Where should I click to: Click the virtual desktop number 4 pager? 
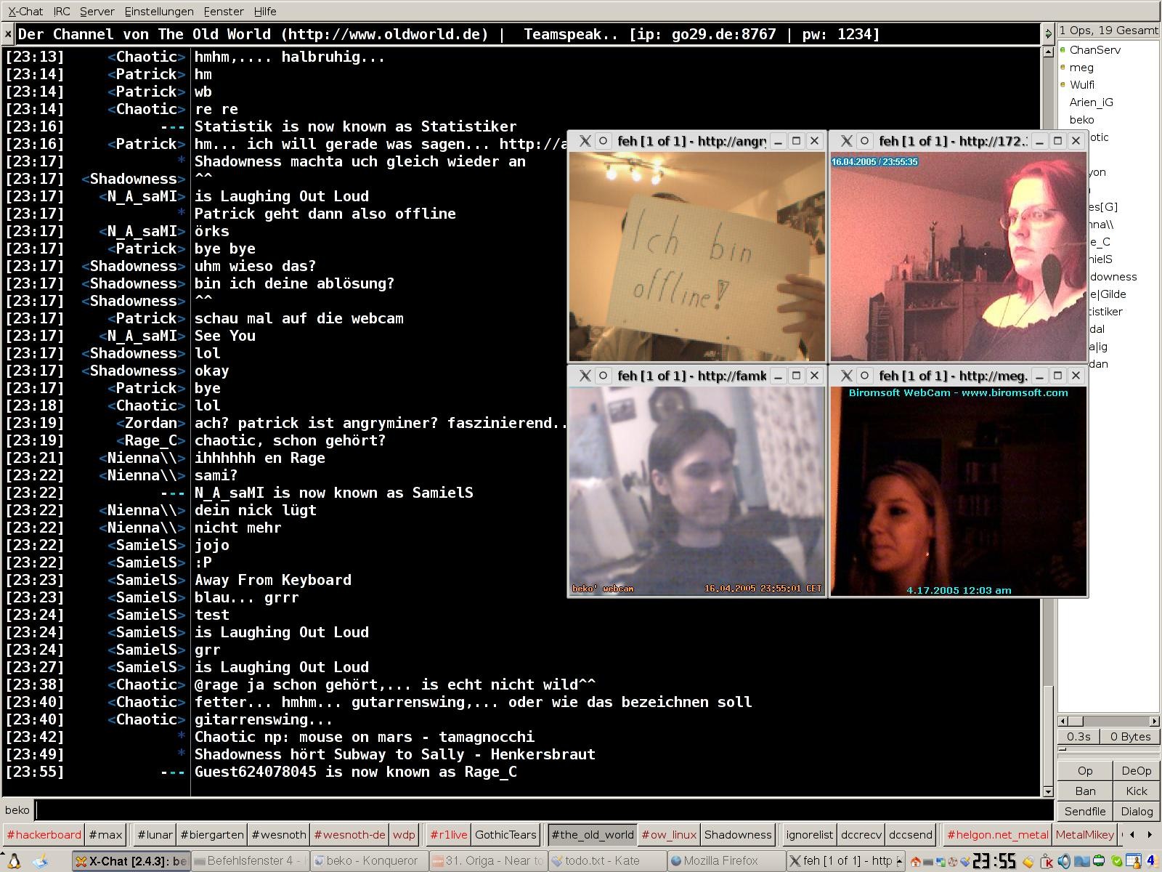1151,861
